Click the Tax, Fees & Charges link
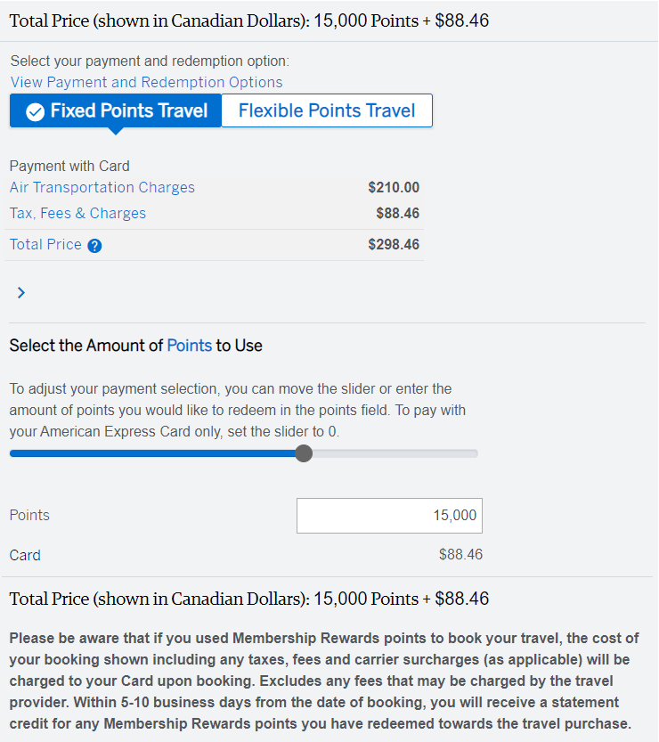The width and height of the screenshot is (659, 742). [77, 213]
